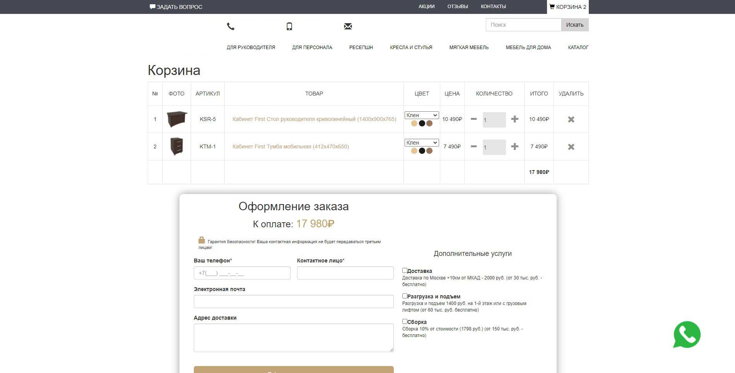Click the mobile phone icon in header
Screen dimensions: 735x373
289,26
